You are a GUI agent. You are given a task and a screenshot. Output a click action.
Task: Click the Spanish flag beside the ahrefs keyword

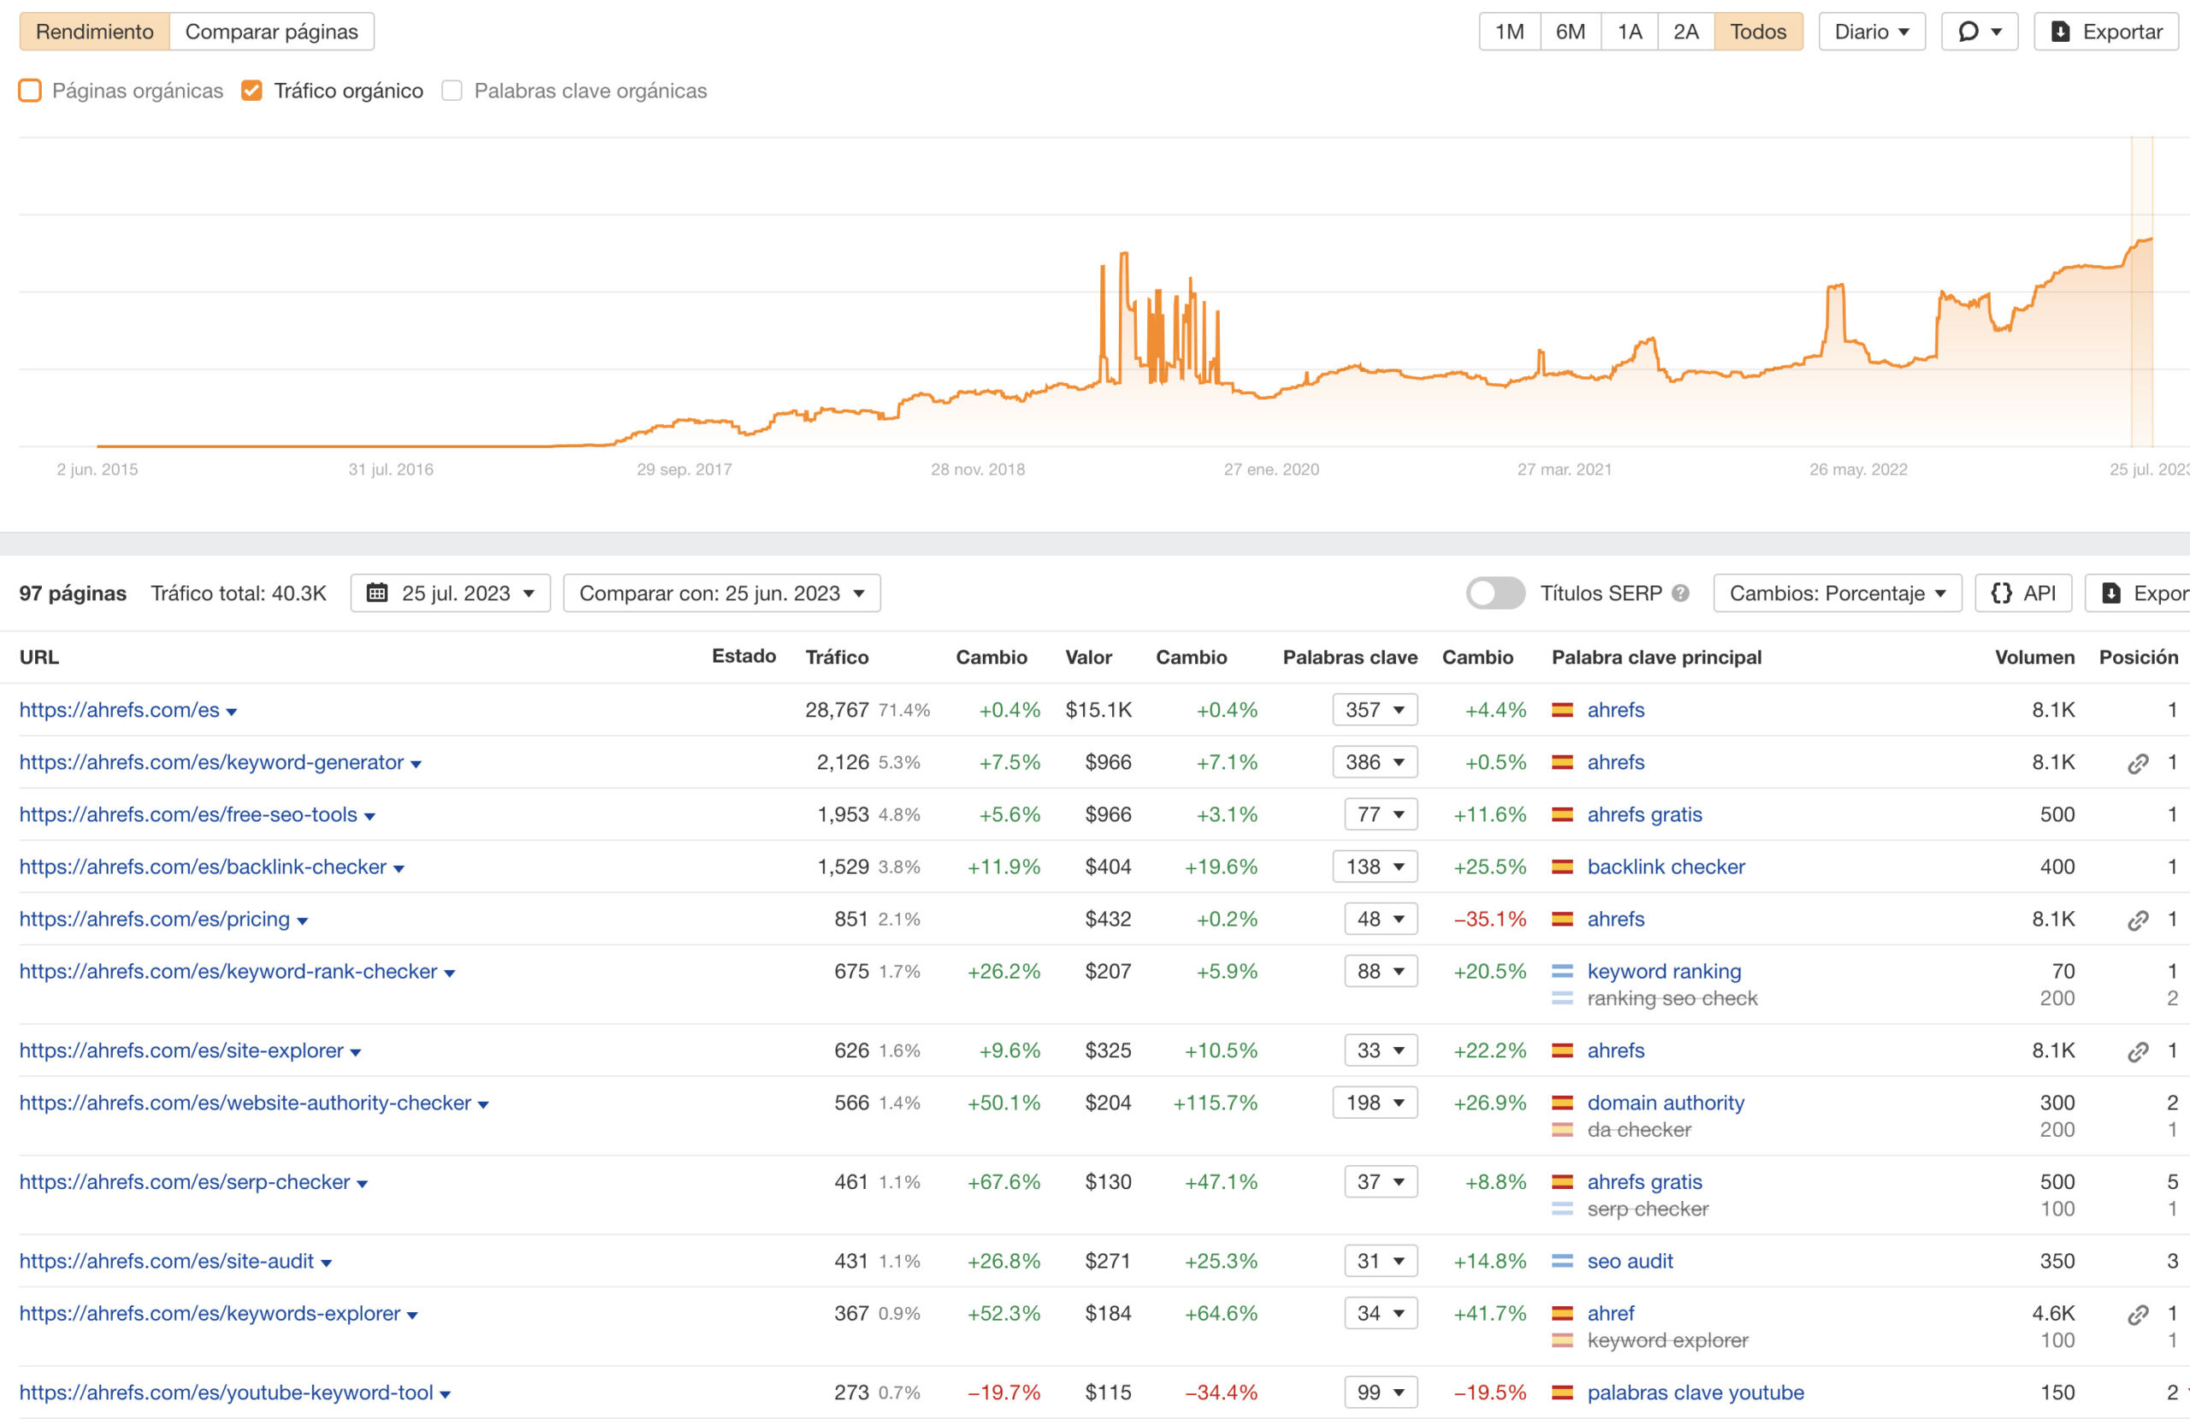tap(1562, 710)
